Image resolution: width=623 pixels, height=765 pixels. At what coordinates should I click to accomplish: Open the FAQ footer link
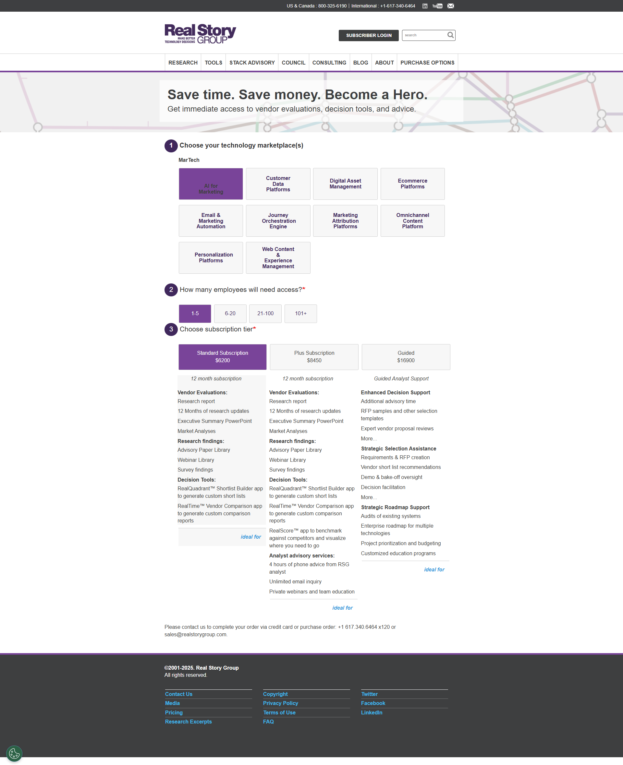[268, 722]
